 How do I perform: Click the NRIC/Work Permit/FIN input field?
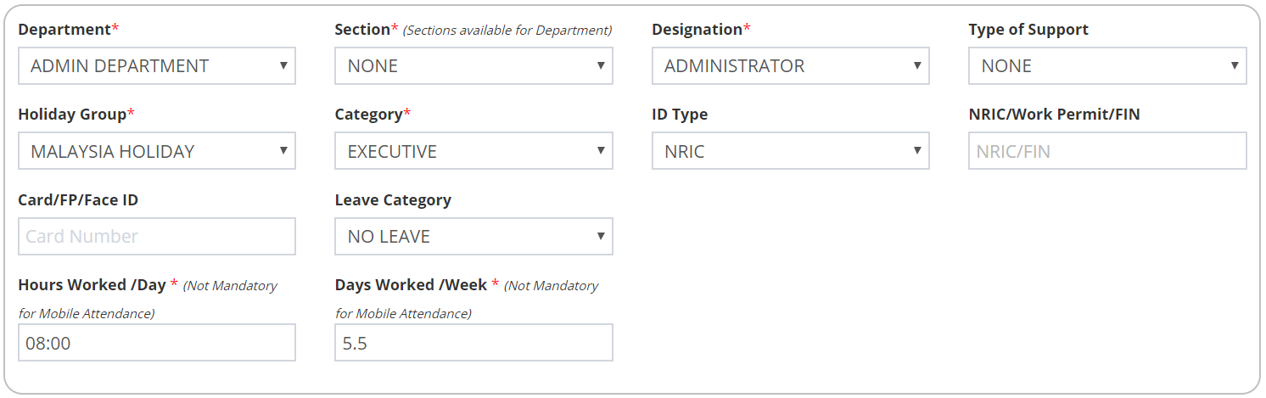pyautogui.click(x=1106, y=151)
